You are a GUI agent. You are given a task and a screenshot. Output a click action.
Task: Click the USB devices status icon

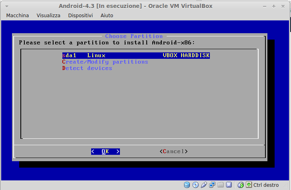click(204, 185)
